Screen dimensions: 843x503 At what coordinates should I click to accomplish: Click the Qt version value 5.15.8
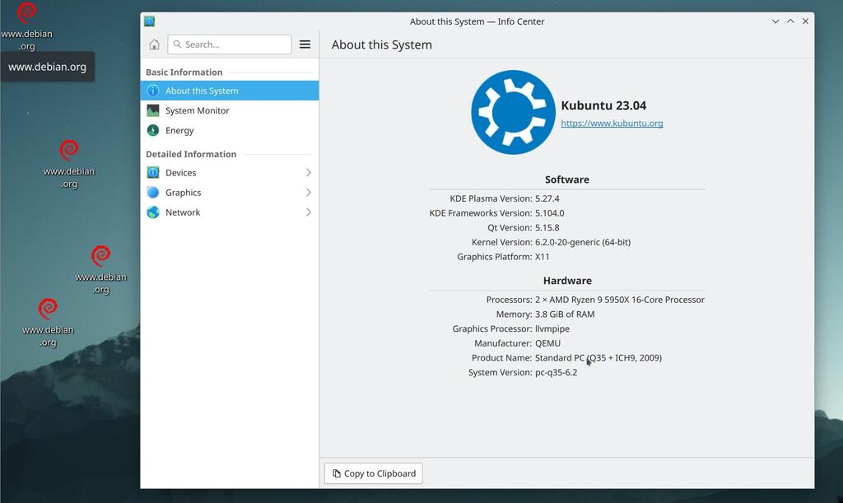(547, 228)
